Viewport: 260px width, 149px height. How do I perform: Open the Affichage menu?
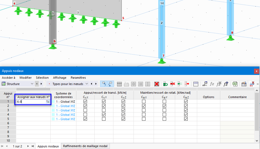(60, 78)
